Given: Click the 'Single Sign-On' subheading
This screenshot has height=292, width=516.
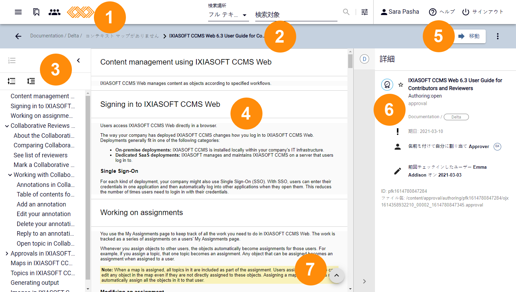Looking at the screenshot, I should (119, 171).
